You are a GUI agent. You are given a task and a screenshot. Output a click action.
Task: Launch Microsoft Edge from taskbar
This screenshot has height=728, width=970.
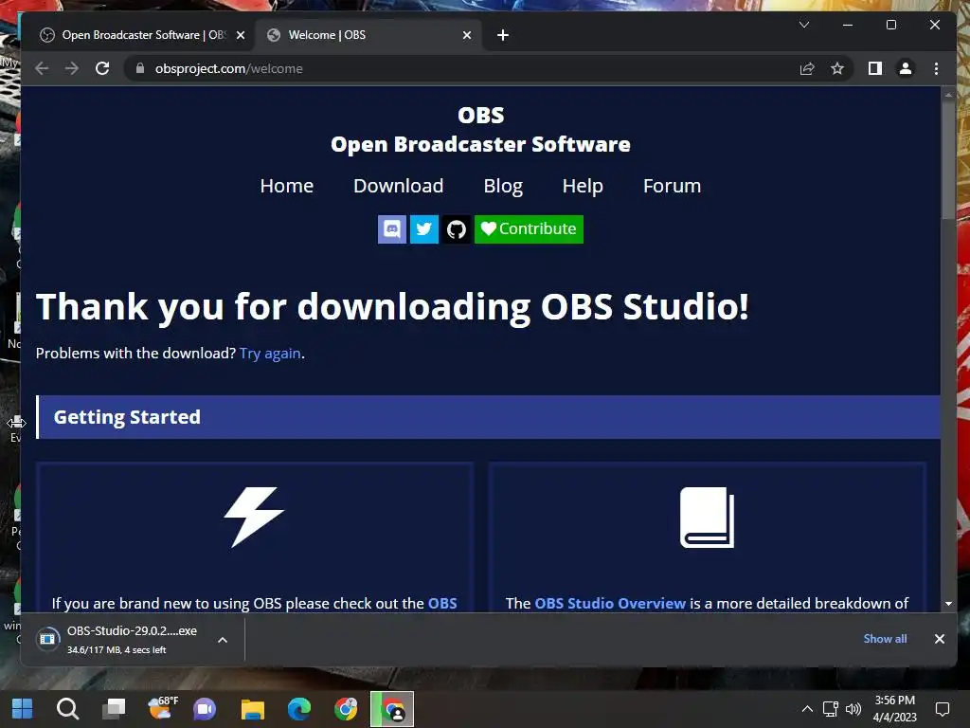(298, 709)
